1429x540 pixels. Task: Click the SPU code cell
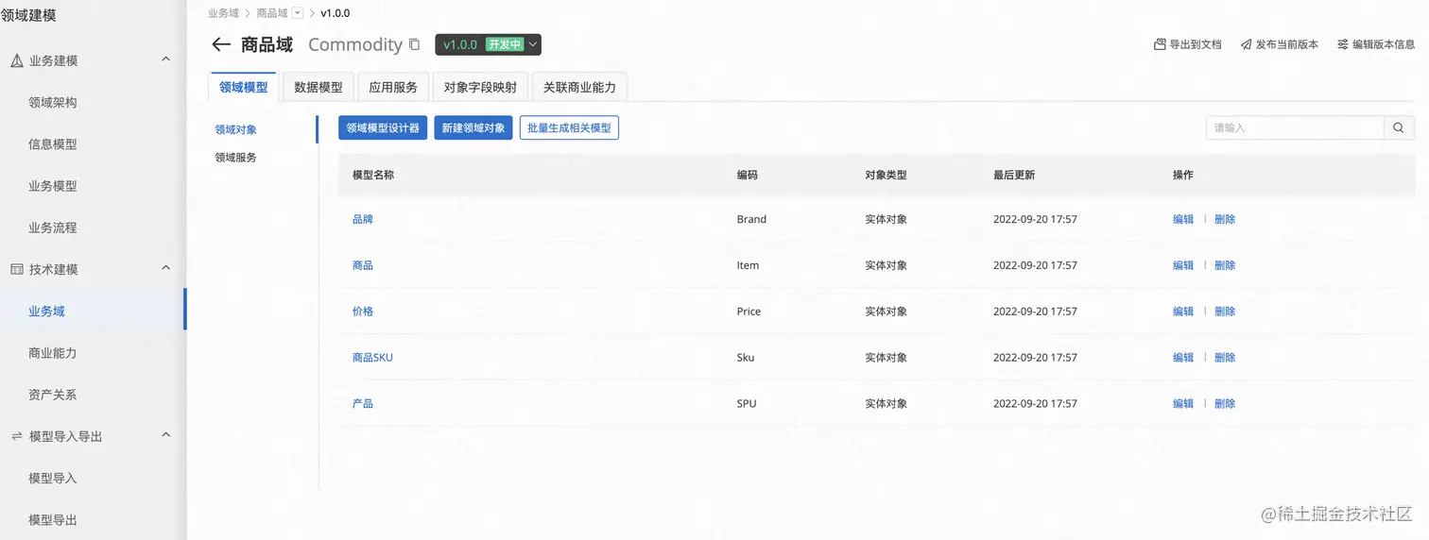747,404
